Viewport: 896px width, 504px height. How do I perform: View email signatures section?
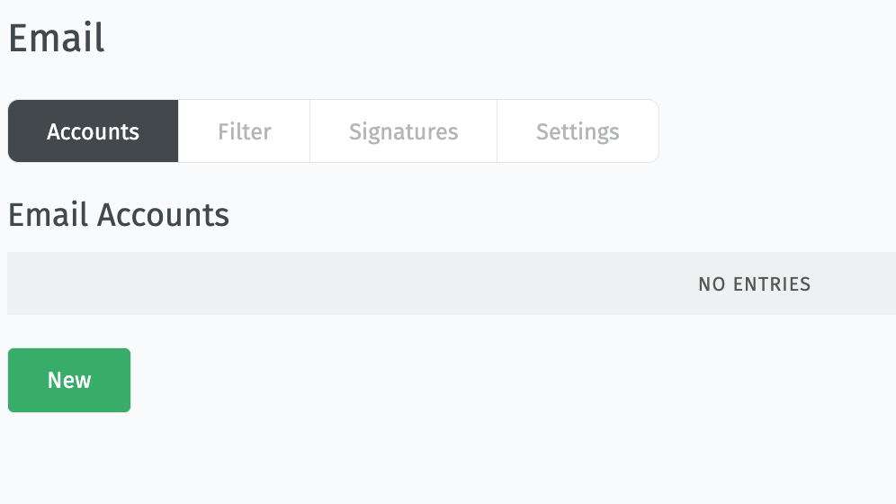pyautogui.click(x=403, y=131)
